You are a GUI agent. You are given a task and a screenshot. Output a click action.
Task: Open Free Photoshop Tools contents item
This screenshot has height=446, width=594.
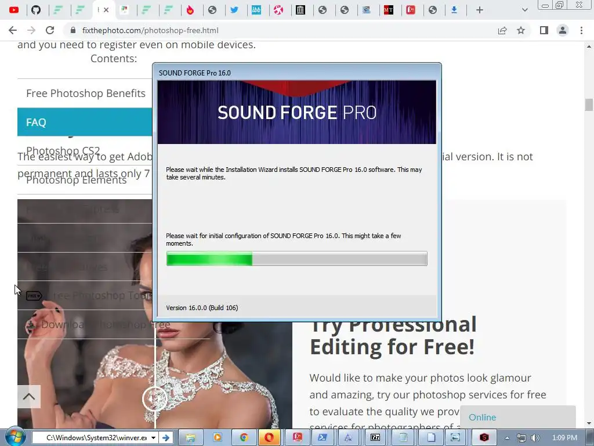(x=89, y=296)
